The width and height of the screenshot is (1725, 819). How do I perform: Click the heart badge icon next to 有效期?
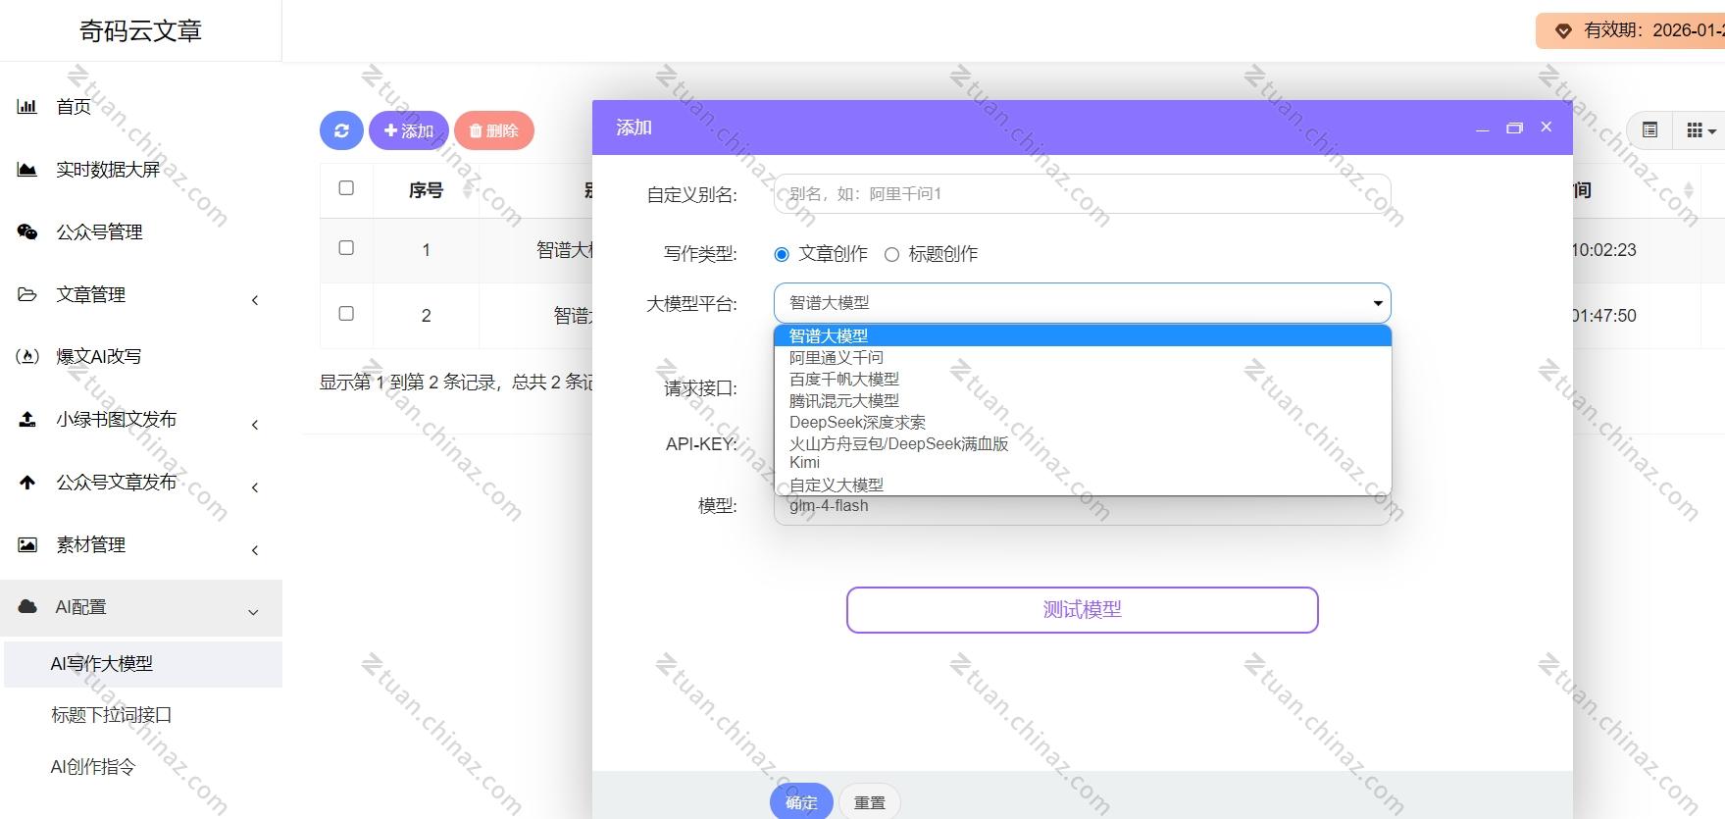(1563, 30)
